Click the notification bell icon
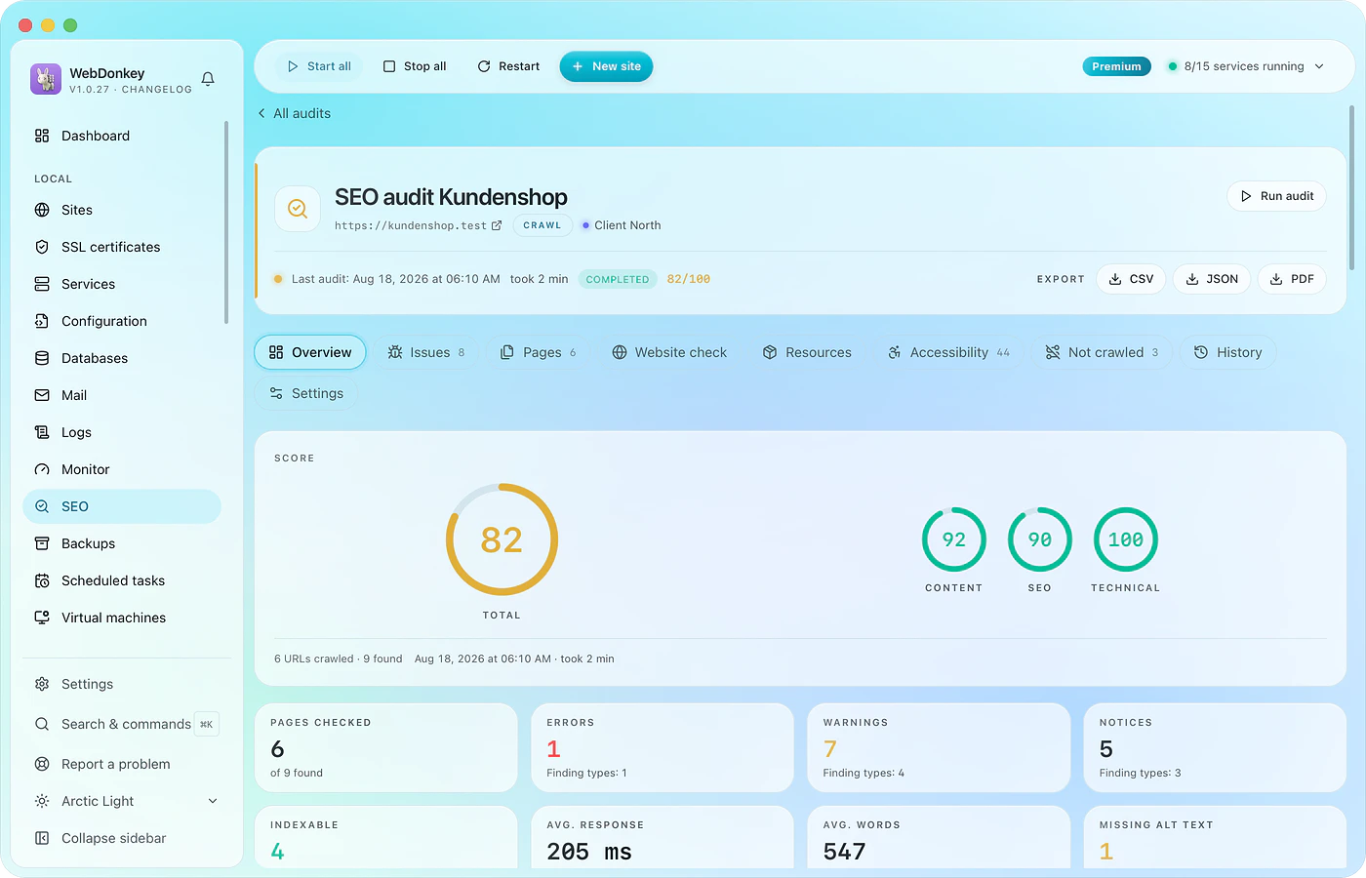 (x=208, y=79)
